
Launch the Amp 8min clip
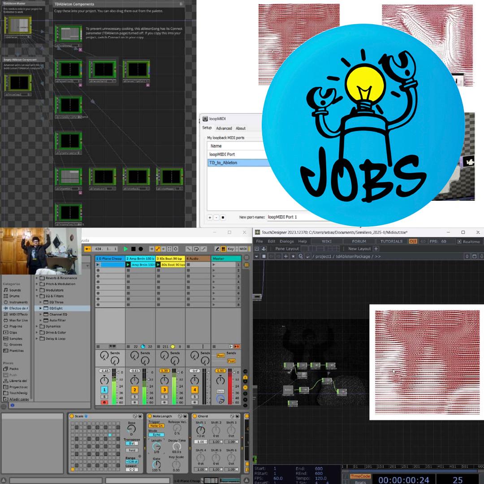[x=128, y=264]
